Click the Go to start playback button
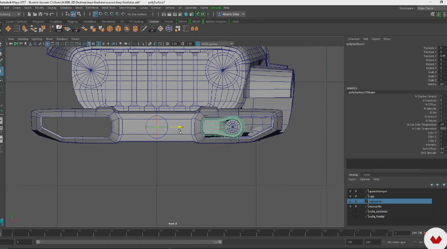This screenshot has height=249, width=447. 414,233
